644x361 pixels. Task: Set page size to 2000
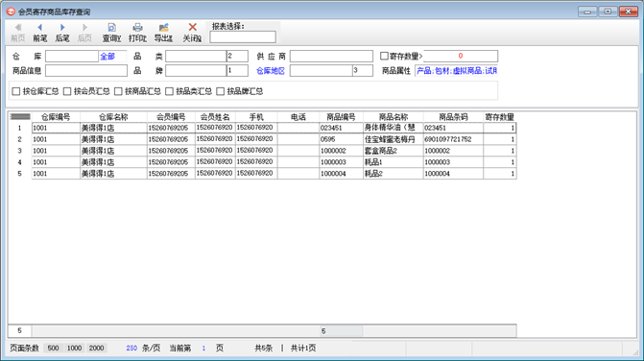tap(97, 349)
